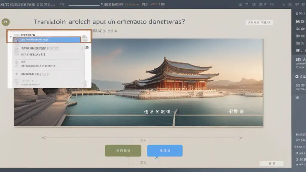
Task: Click the white label button at upper right
Action: point(259,23)
